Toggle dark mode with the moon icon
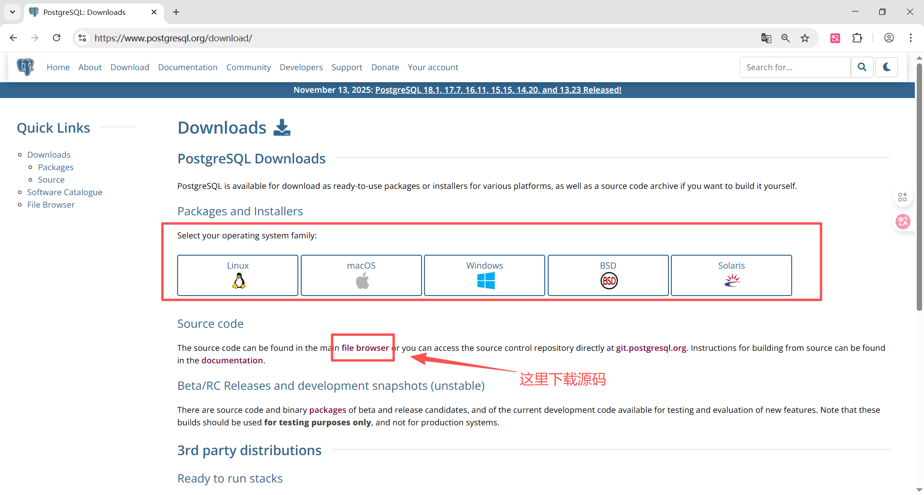924x495 pixels. point(886,67)
